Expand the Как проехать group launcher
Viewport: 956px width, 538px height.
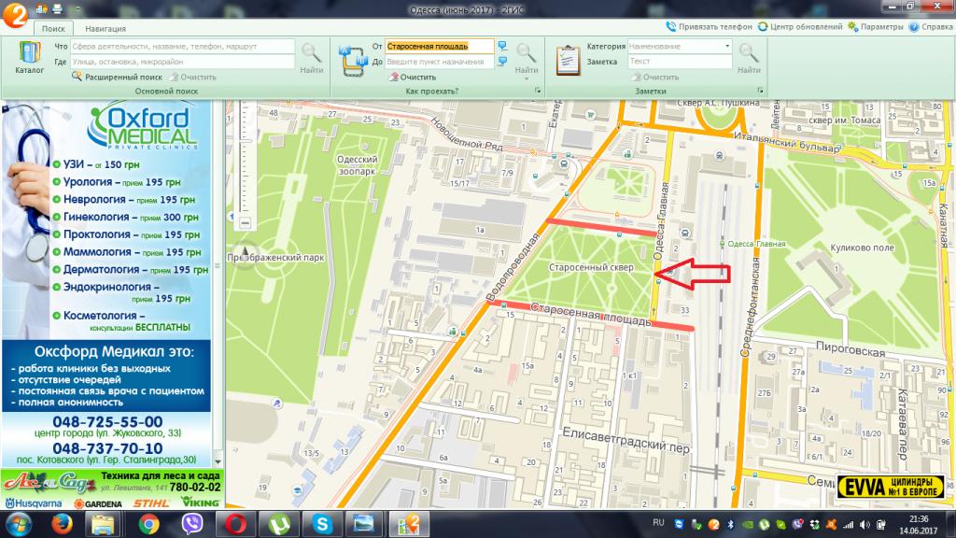tap(539, 92)
